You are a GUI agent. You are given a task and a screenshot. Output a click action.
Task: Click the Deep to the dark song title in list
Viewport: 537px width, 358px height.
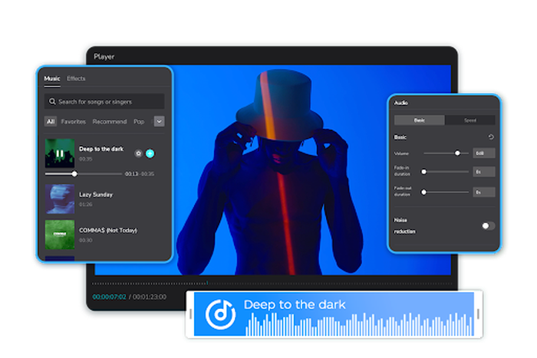[101, 149]
